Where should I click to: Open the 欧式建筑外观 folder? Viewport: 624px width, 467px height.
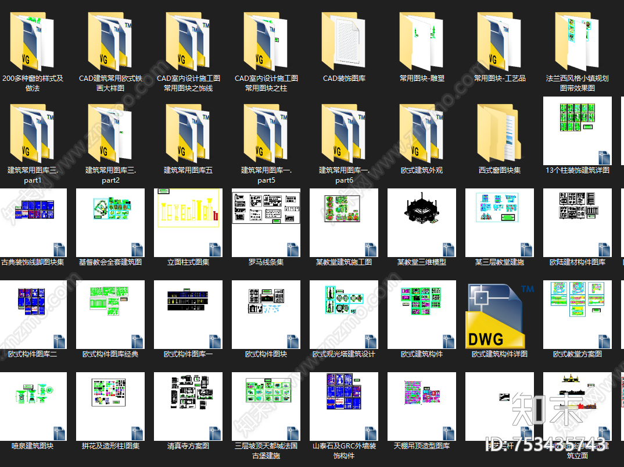[422, 134]
